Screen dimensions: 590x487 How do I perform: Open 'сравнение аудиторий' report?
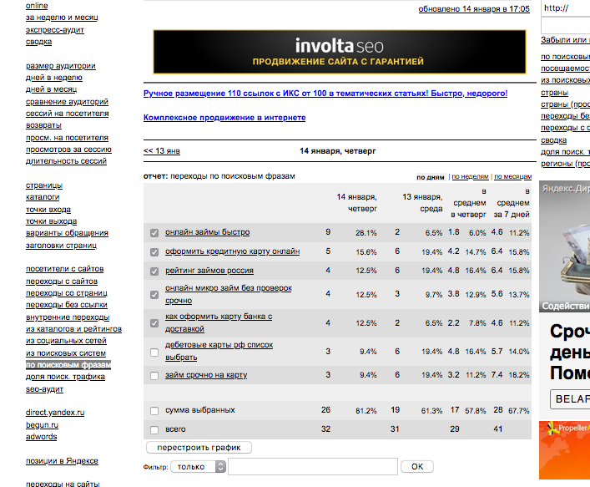point(67,102)
